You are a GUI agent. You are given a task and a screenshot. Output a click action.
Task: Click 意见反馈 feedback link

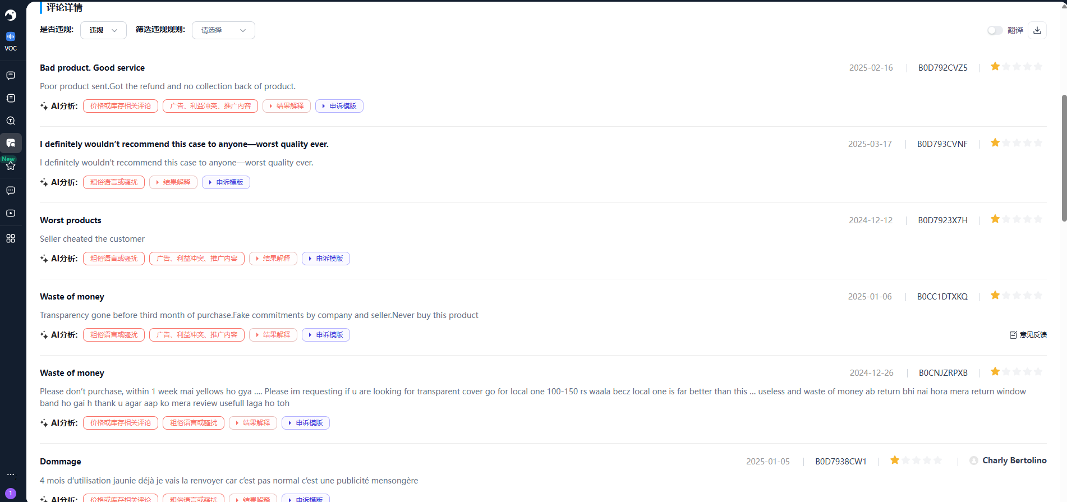point(1028,335)
